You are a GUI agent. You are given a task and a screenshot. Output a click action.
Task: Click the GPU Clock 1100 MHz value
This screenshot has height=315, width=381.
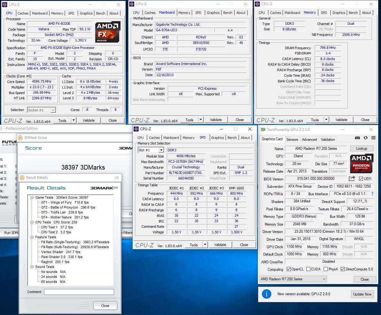pos(294,247)
